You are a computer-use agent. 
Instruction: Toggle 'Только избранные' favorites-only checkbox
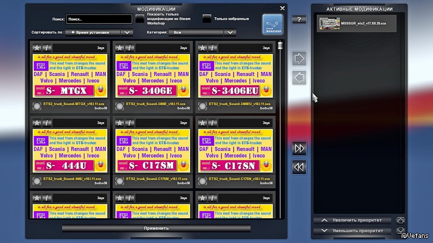click(x=207, y=19)
